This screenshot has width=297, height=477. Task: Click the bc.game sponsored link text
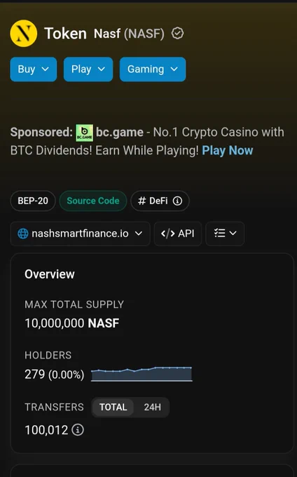click(x=120, y=133)
